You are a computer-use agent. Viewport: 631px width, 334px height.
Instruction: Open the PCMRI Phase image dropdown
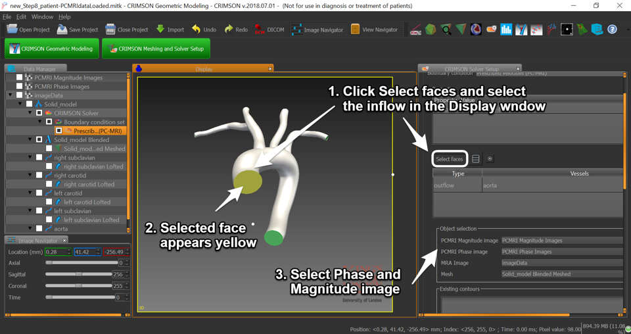coord(561,252)
